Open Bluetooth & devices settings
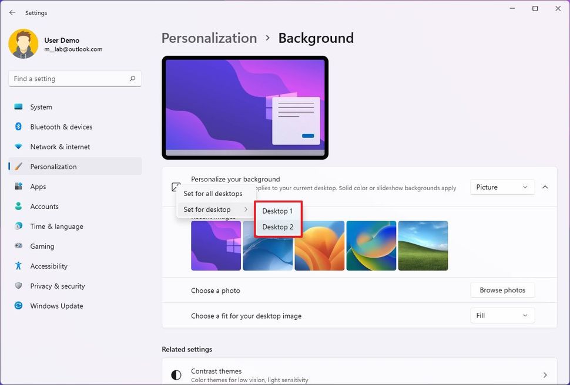Viewport: 570px width, 385px height. [61, 127]
